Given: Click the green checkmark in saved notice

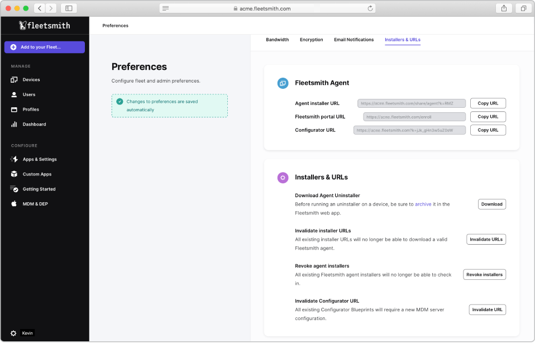Looking at the screenshot, I should 120,101.
